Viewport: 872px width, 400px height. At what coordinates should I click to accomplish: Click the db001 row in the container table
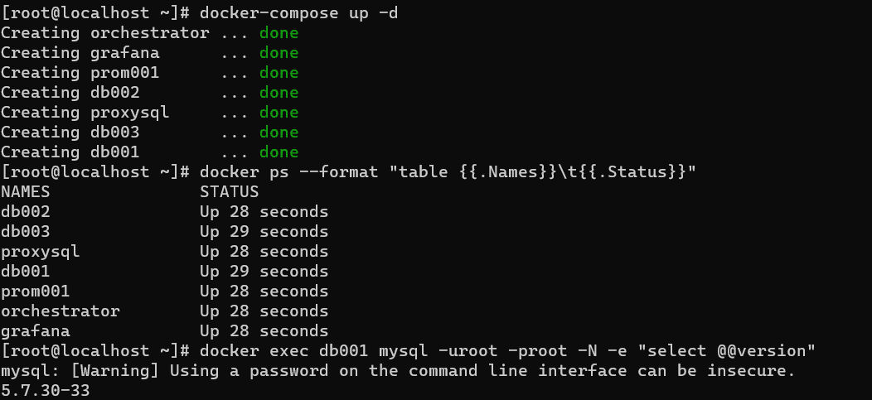pyautogui.click(x=165, y=271)
